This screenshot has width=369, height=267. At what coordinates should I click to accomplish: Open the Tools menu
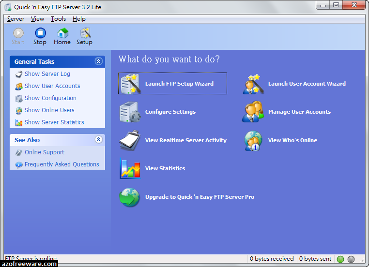tap(59, 19)
